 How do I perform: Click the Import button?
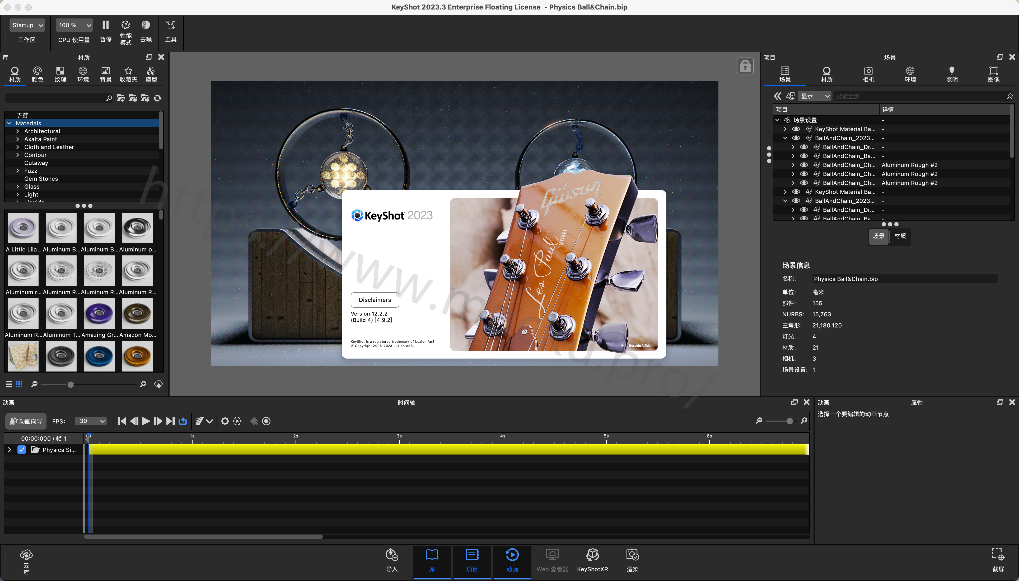pos(391,561)
